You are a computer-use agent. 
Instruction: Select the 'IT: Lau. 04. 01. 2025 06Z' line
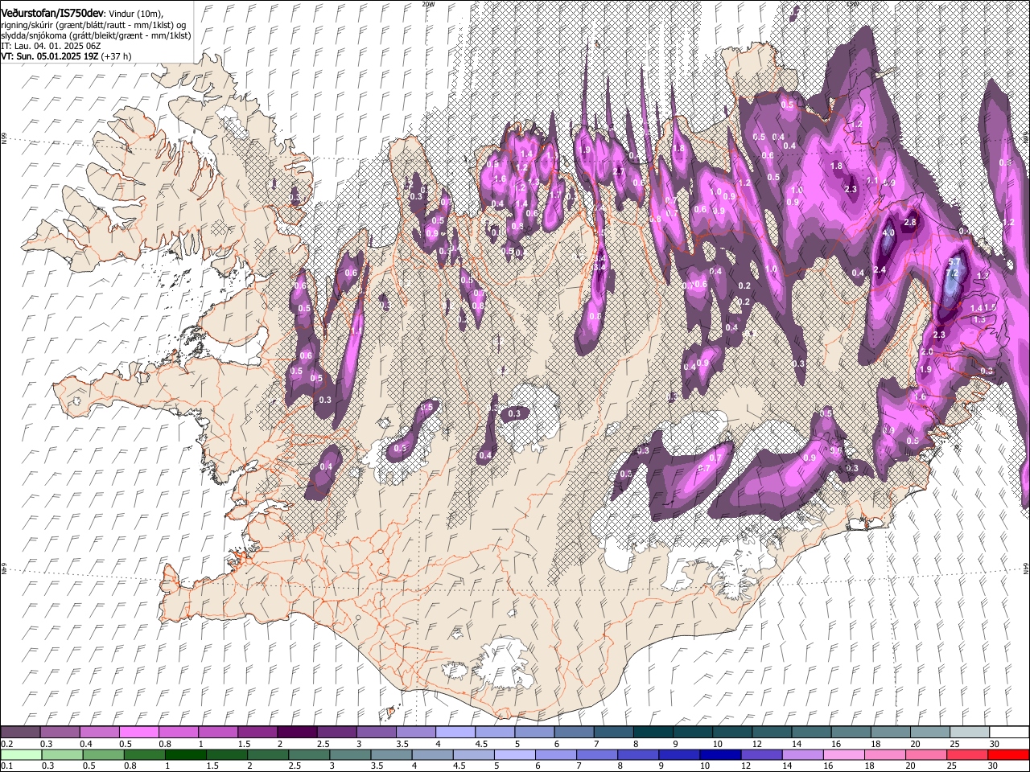(51, 46)
